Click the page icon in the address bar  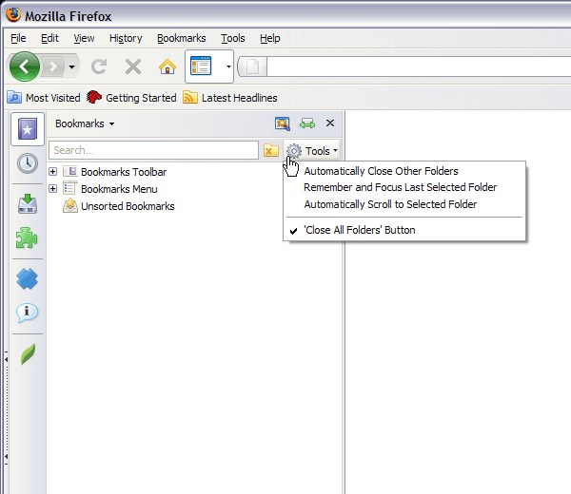(252, 66)
